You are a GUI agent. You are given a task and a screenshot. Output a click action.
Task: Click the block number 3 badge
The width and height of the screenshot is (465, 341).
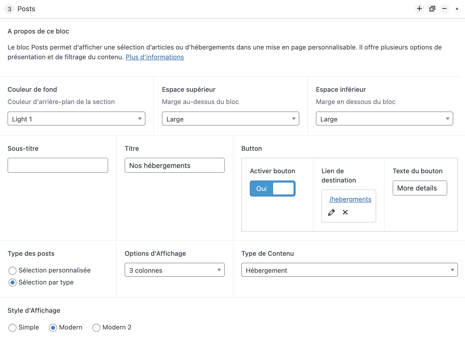pyautogui.click(x=10, y=9)
